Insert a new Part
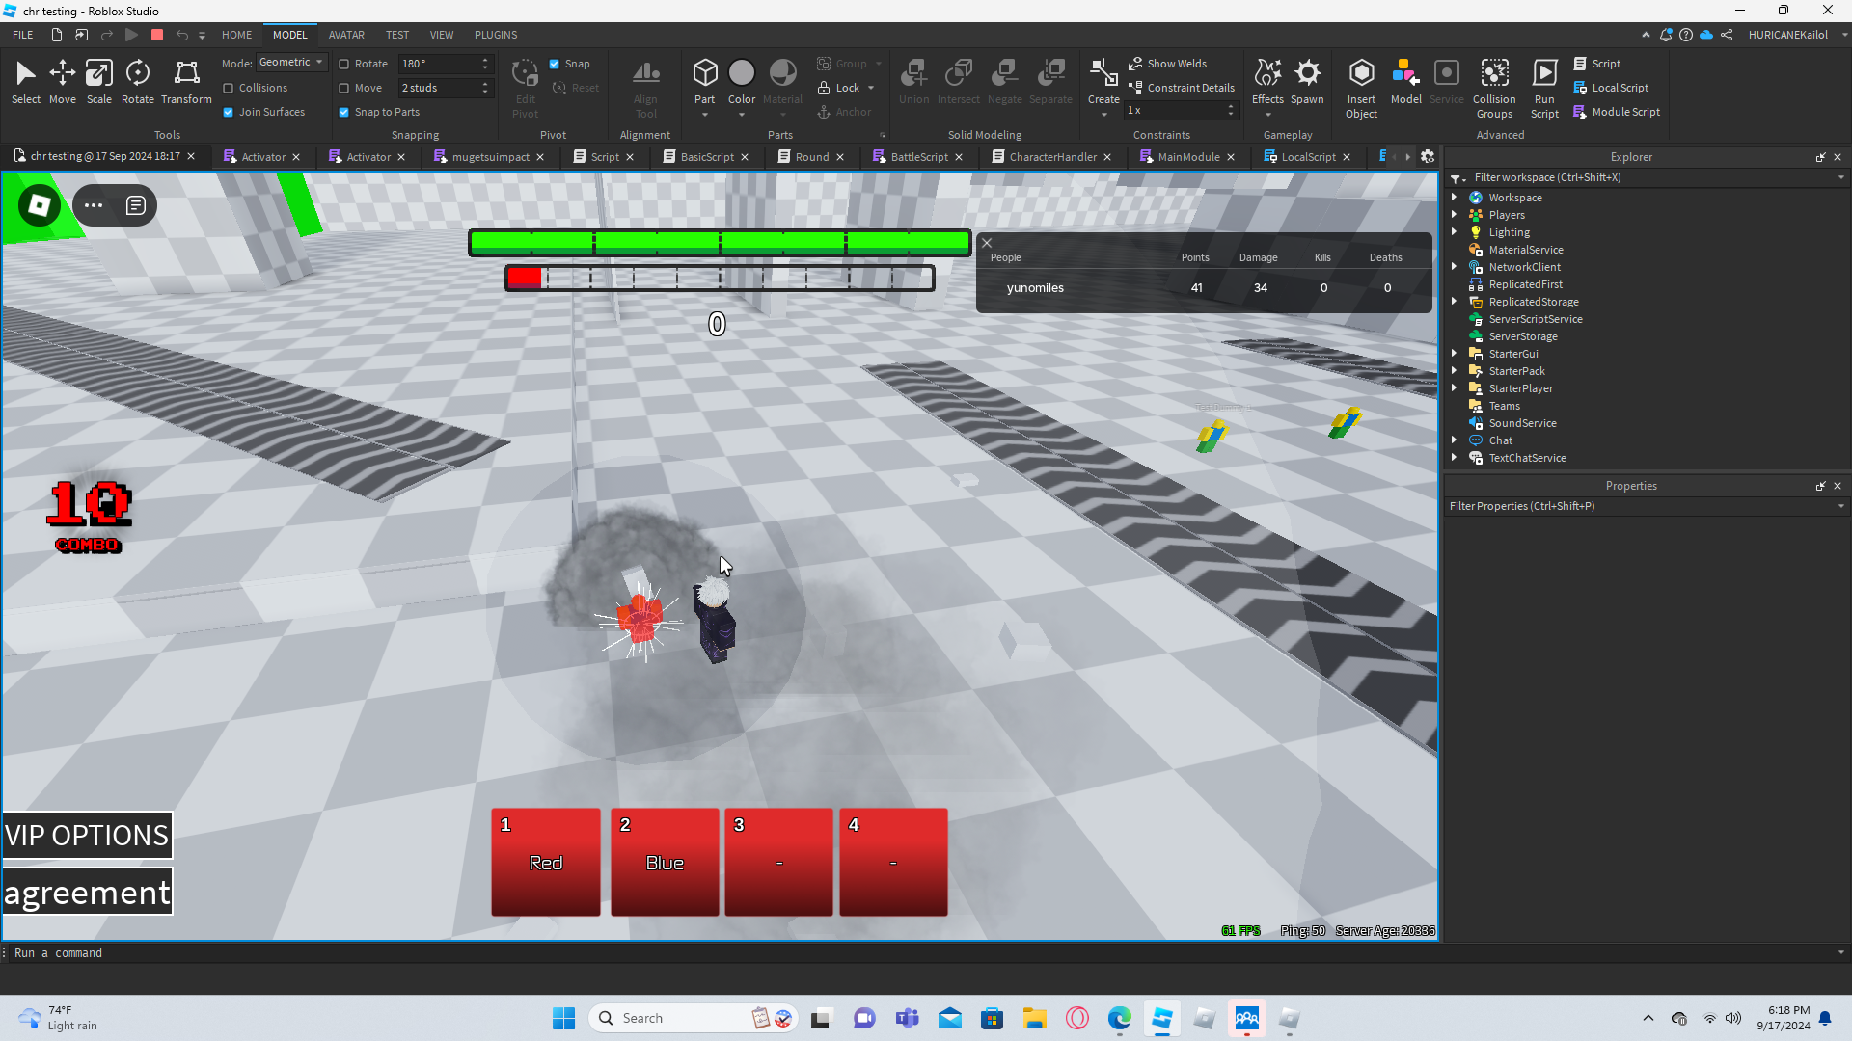 tap(704, 75)
